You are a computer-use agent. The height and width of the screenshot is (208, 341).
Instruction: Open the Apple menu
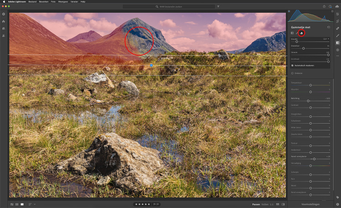click(x=4, y=1)
